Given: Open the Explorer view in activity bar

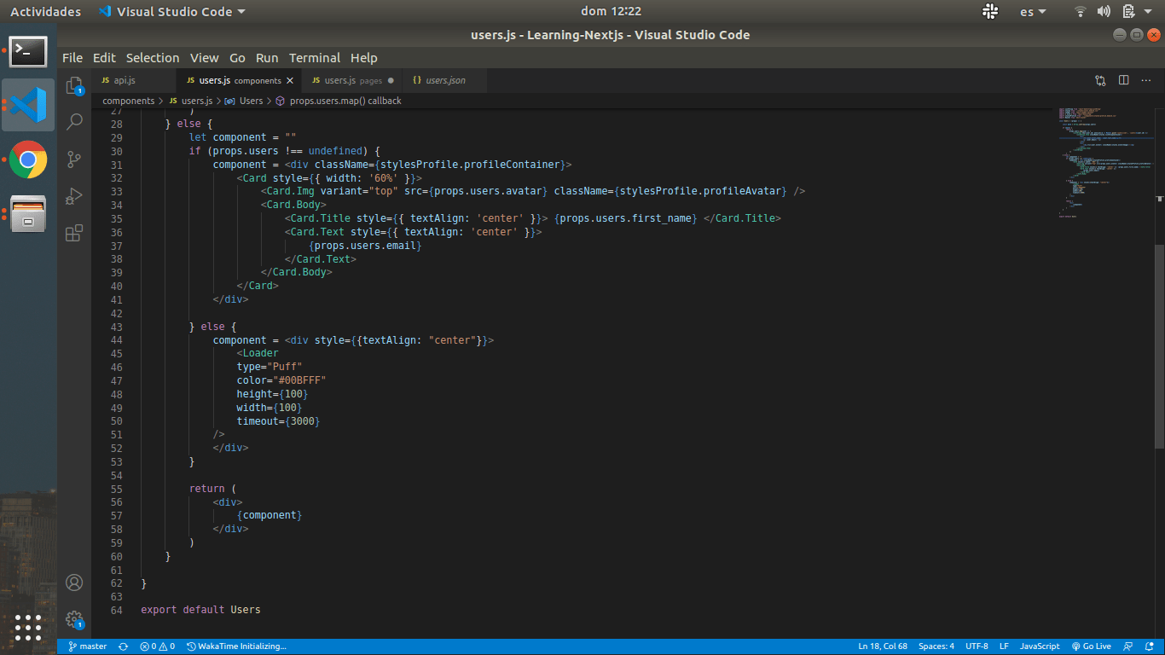Looking at the screenshot, I should point(74,85).
